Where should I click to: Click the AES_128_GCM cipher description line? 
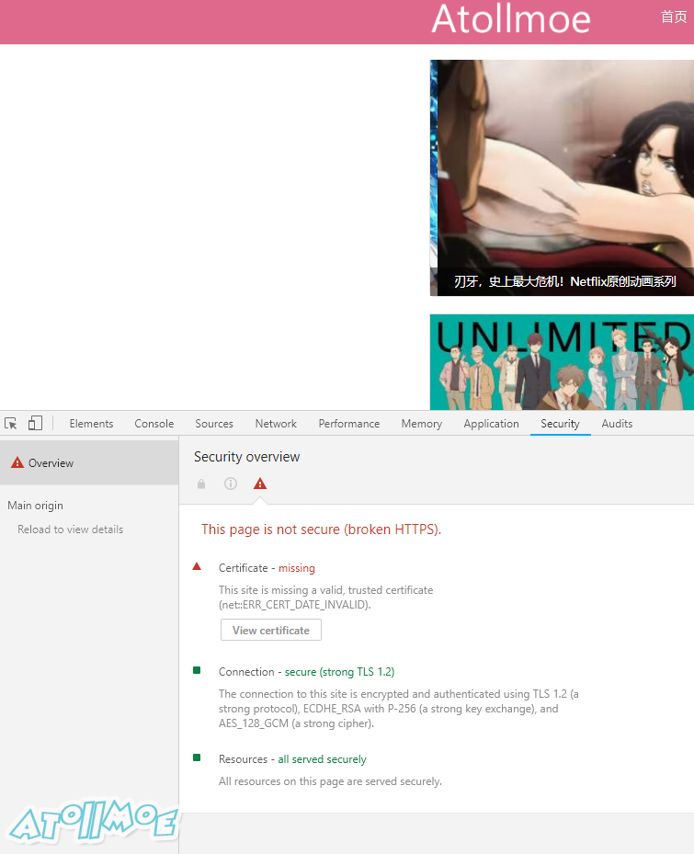click(296, 723)
